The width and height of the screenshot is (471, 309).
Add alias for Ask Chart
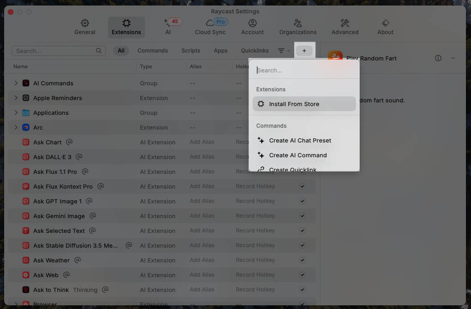click(202, 142)
